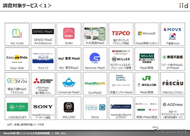This screenshot has height=136, width=190.
Task: Click the MaaS保険ハッカソン caption
Action: [147, 43]
